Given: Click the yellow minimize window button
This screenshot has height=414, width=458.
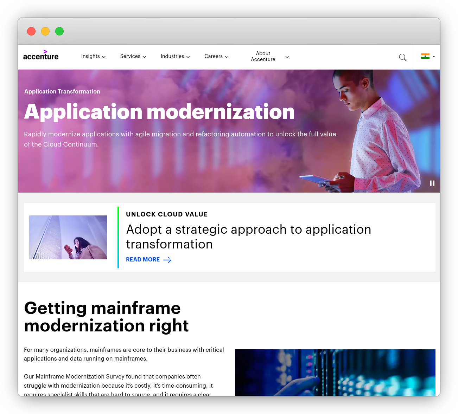Looking at the screenshot, I should pos(45,31).
